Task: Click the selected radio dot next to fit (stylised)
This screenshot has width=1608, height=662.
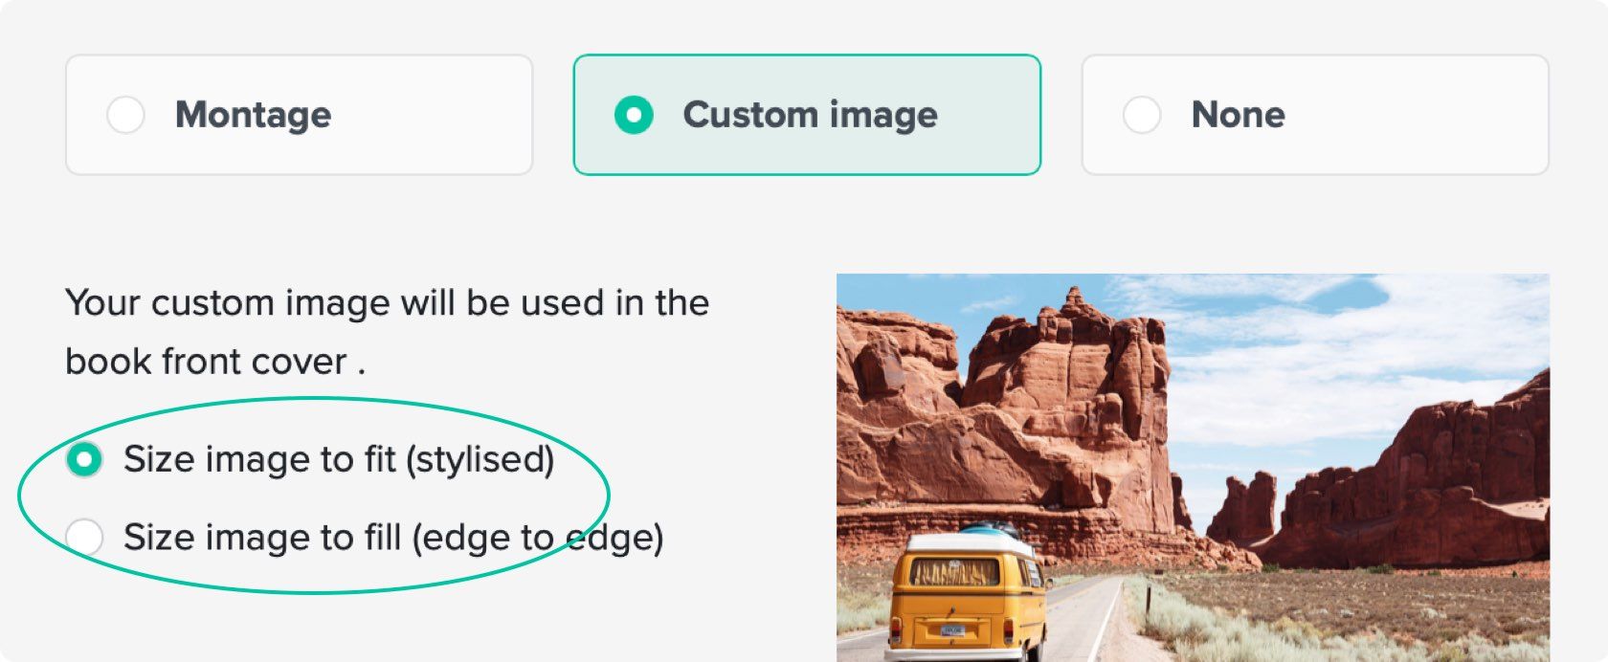Action: pos(82,459)
